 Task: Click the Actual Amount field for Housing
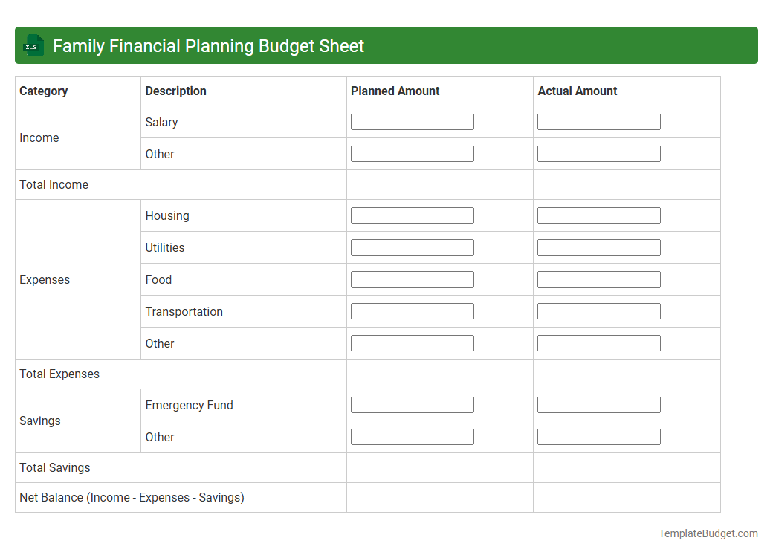coord(598,215)
